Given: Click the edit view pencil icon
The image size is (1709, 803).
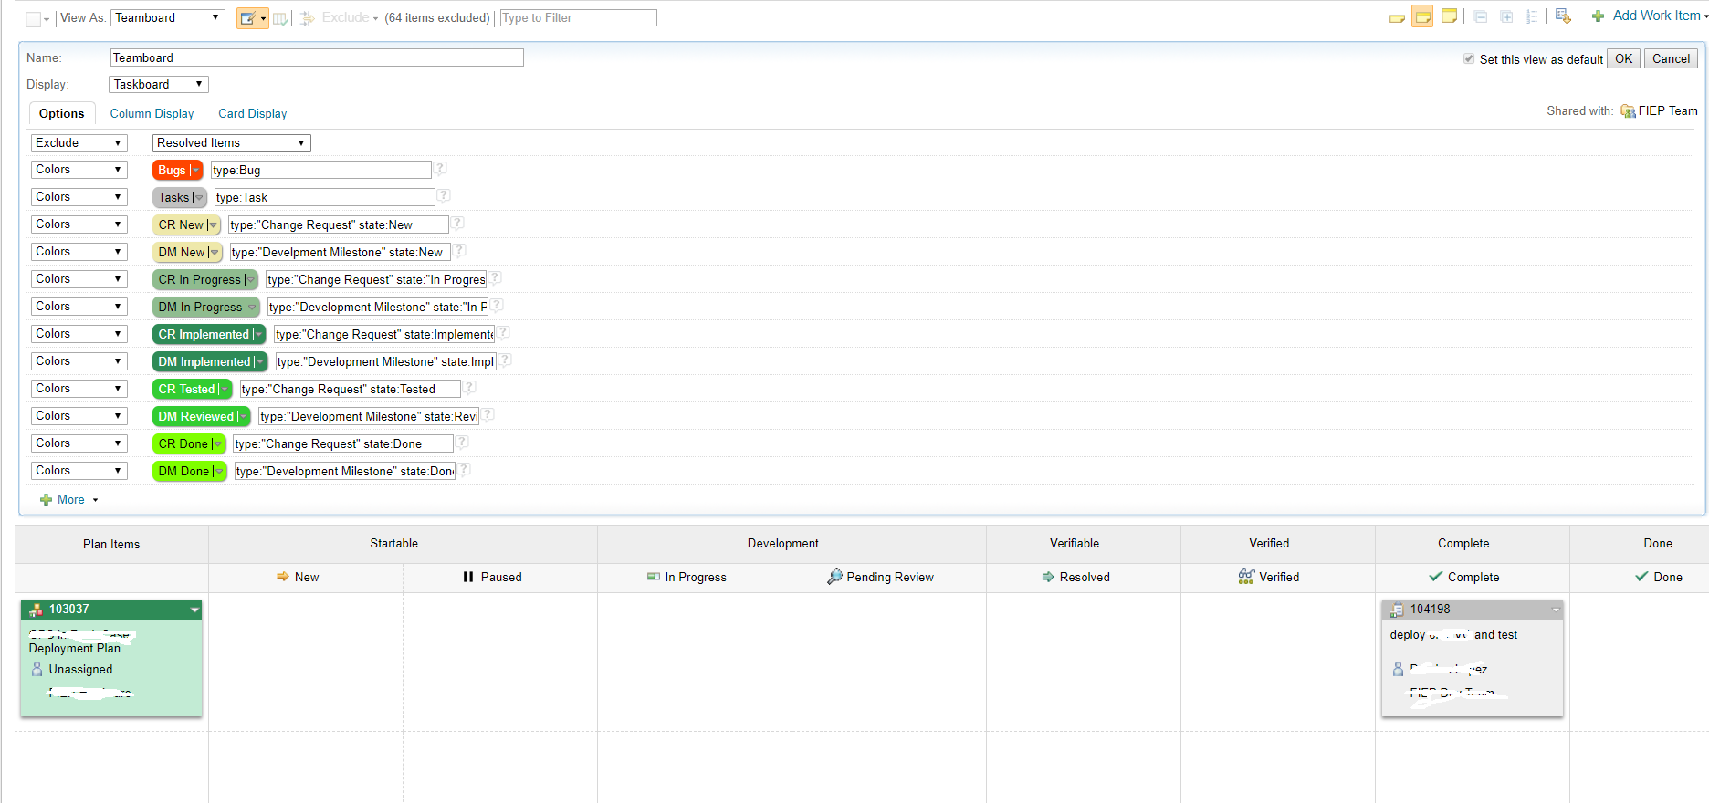Looking at the screenshot, I should 247,18.
